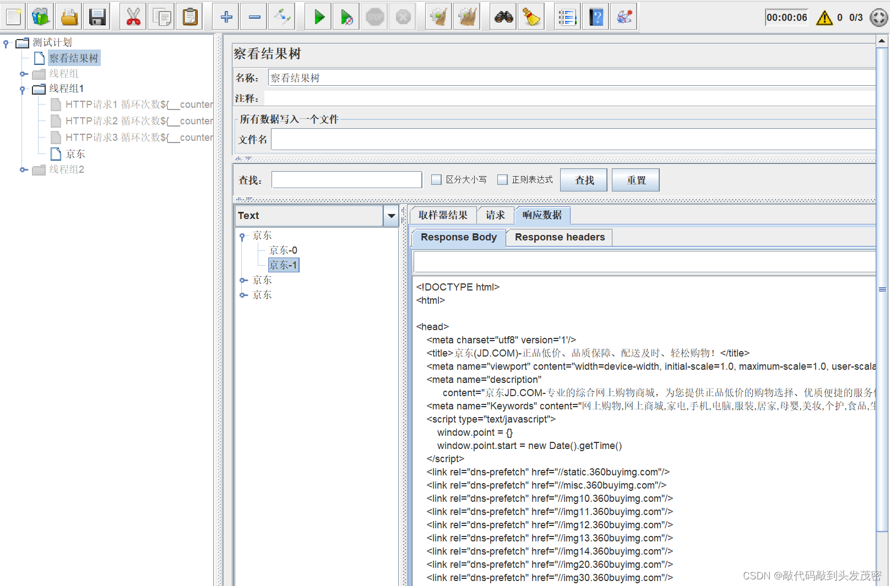Click the Clear results broom icon
890x586 pixels.
(x=439, y=17)
